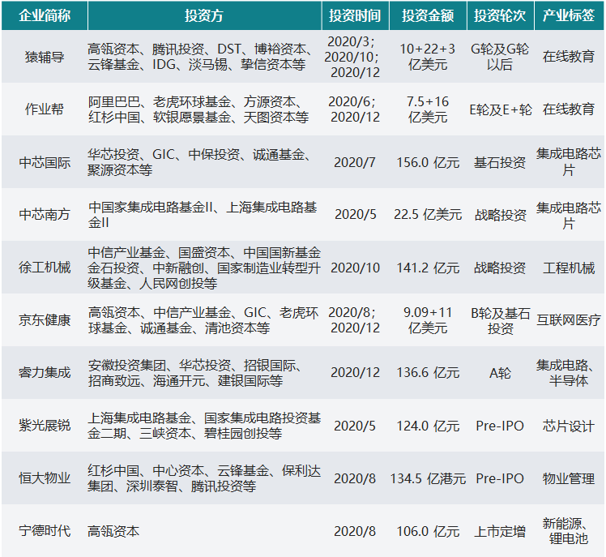The width and height of the screenshot is (606, 557).
Task: Click the 7.5+16 亿美元 amount cell
Action: coord(428,109)
